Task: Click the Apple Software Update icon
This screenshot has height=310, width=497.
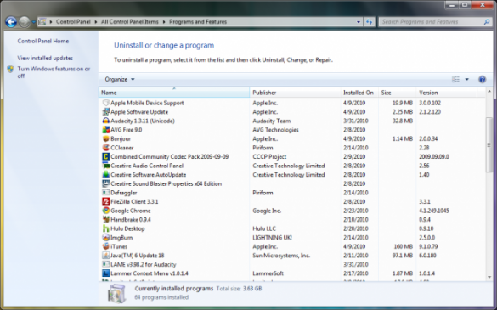Action: (106, 112)
